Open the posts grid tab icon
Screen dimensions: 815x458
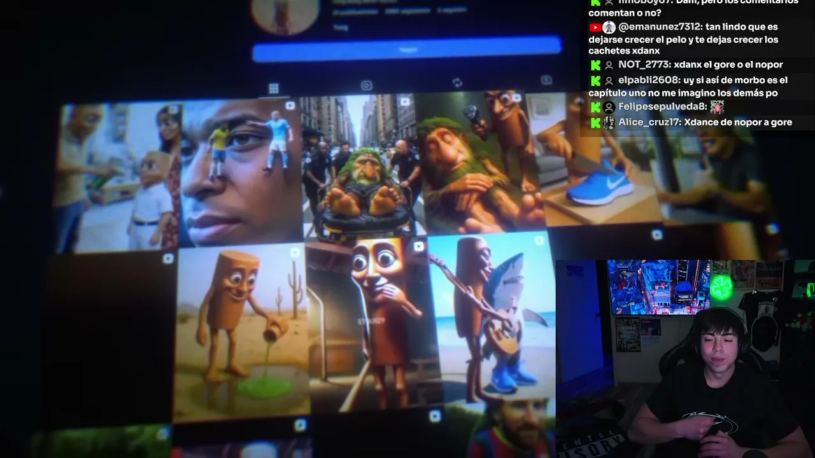click(273, 88)
